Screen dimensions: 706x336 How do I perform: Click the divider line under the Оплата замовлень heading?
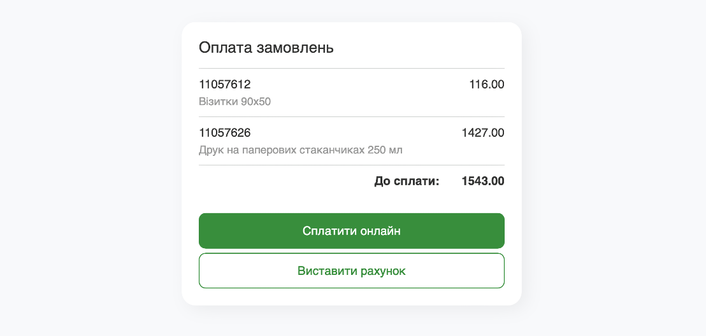pyautogui.click(x=351, y=68)
